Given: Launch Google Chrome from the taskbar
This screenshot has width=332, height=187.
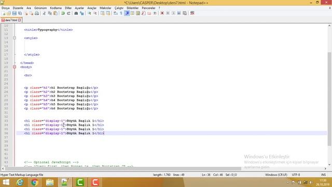Looking at the screenshot, I should pyautogui.click(x=35, y=182).
